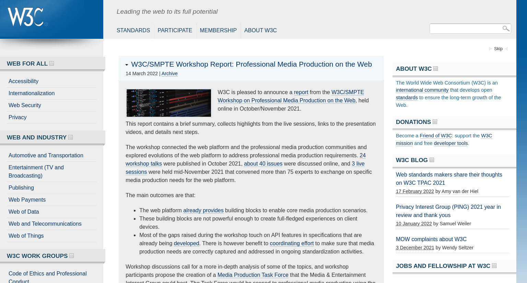This screenshot has height=283, width=527.
Task: Toggle the Web and Industry section icon
Action: click(x=71, y=137)
